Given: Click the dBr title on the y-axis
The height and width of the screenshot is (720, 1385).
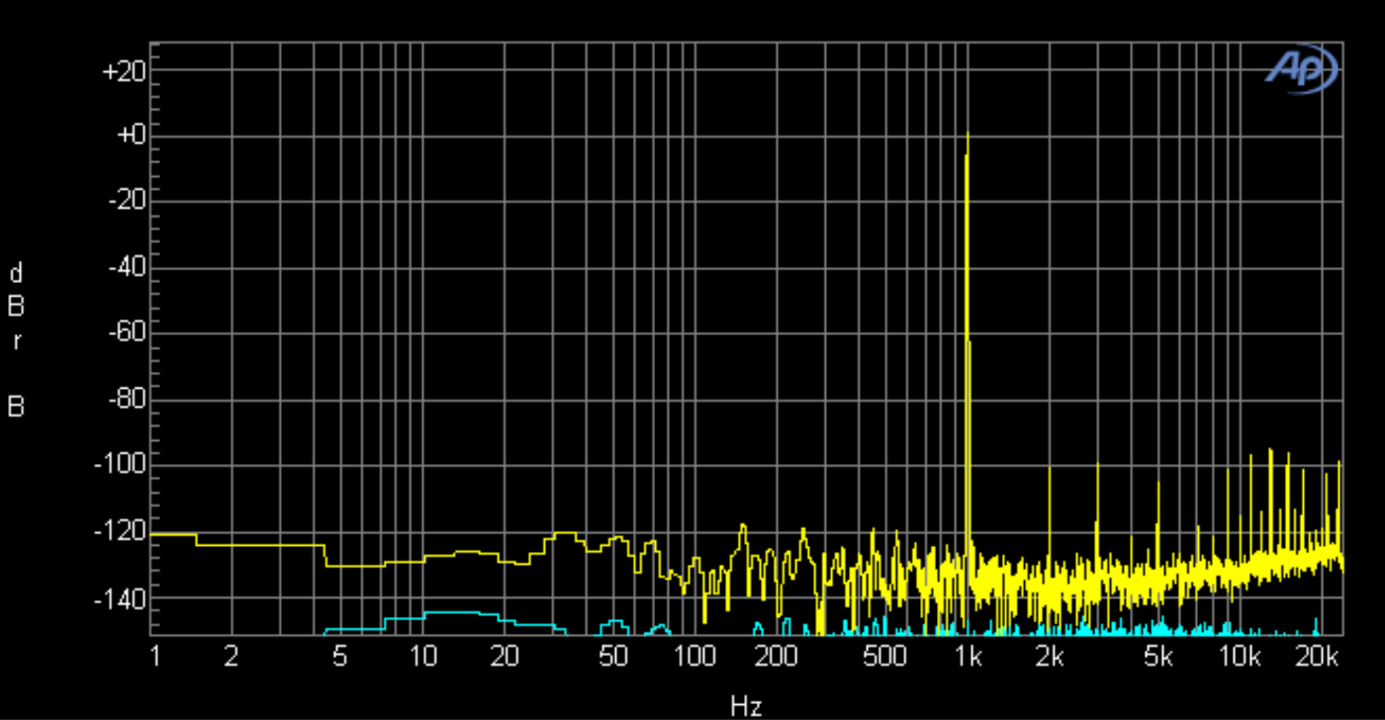Looking at the screenshot, I should [x=16, y=307].
